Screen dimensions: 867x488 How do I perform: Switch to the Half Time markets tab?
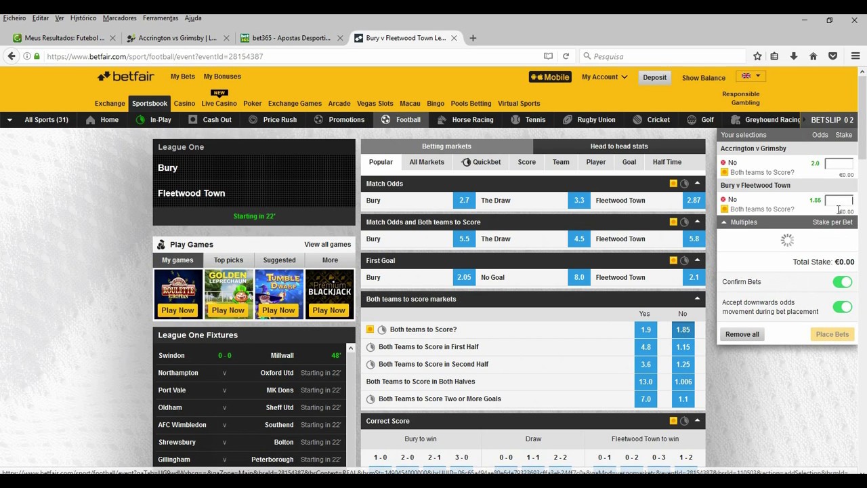pyautogui.click(x=667, y=163)
